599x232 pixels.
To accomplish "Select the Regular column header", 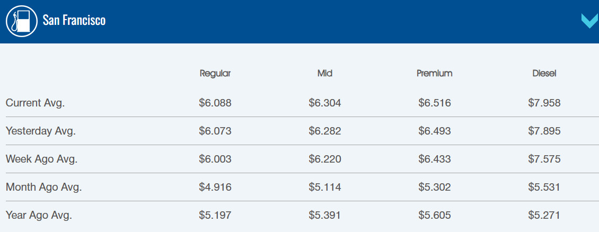I will point(215,74).
